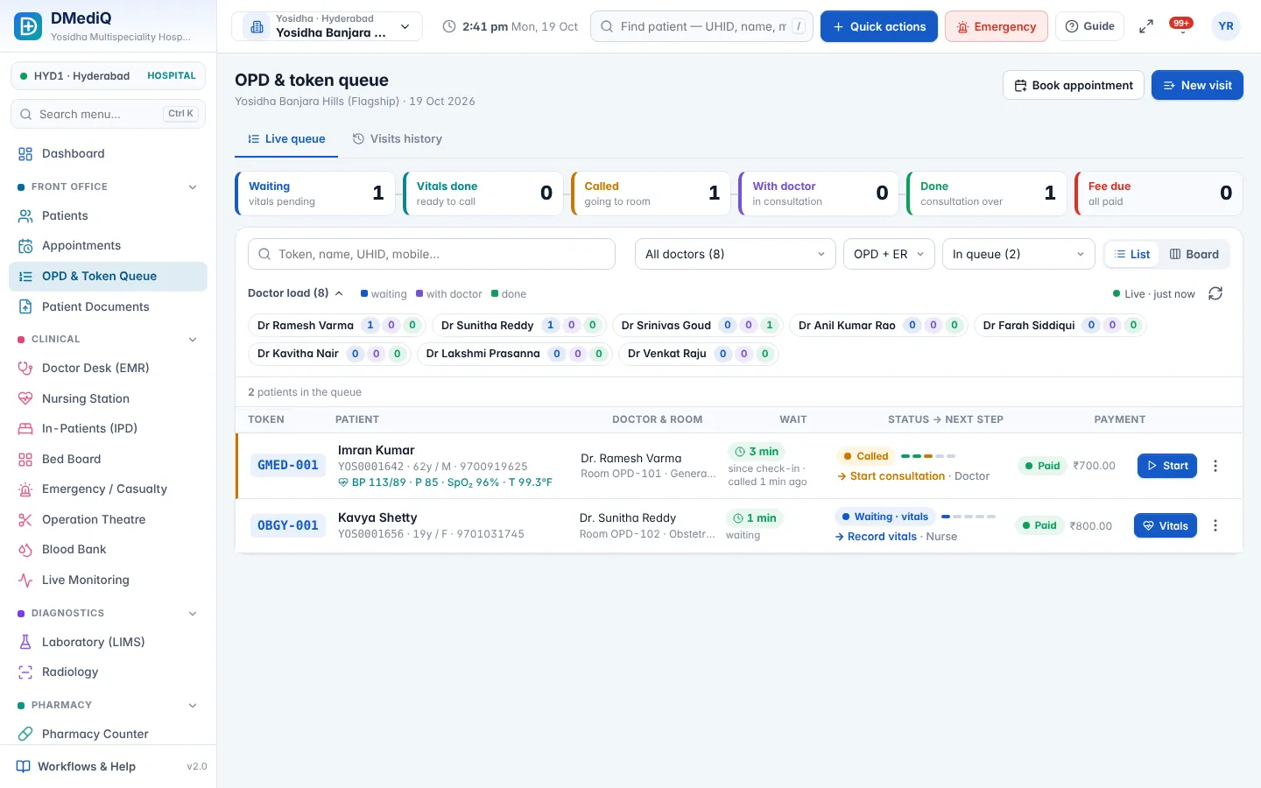Open the OPD + ER dropdown
This screenshot has width=1261, height=788.
click(x=889, y=254)
